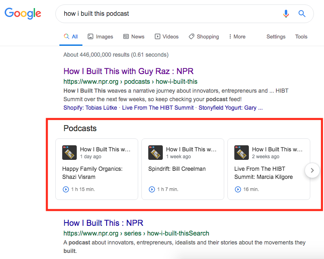The image size is (324, 259).
Task: Open the 'Stonyfield Yogurt: Gary ...' sitelink
Action: 231,108
